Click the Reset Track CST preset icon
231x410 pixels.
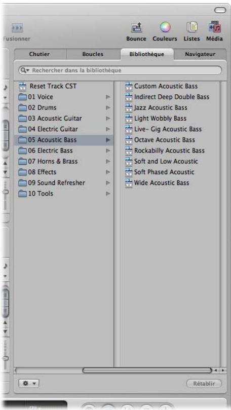coord(23,86)
